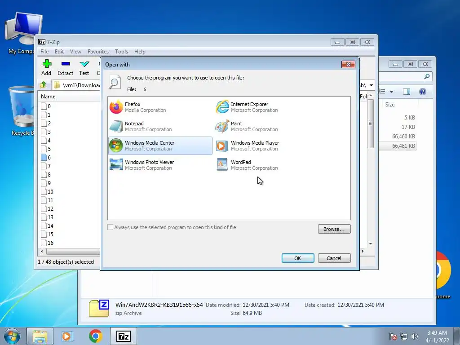Open the Favorites menu in 7-Zip
This screenshot has width=460, height=345.
pyautogui.click(x=98, y=52)
